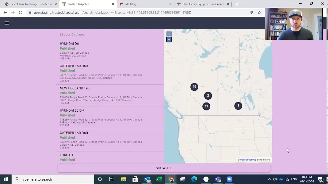The width and height of the screenshot is (328, 184).
Task: Open the Windows Start menu
Action: (x=6, y=179)
